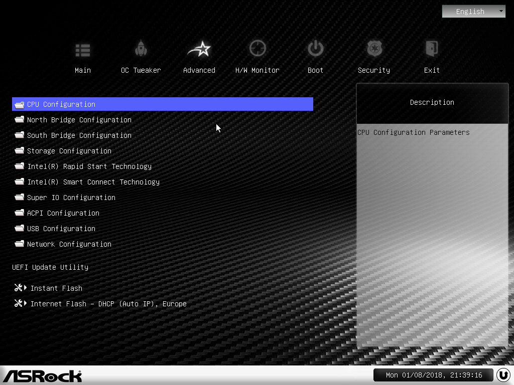Launch Internet Flash DHCP Europe
This screenshot has height=385, width=514.
[108, 304]
